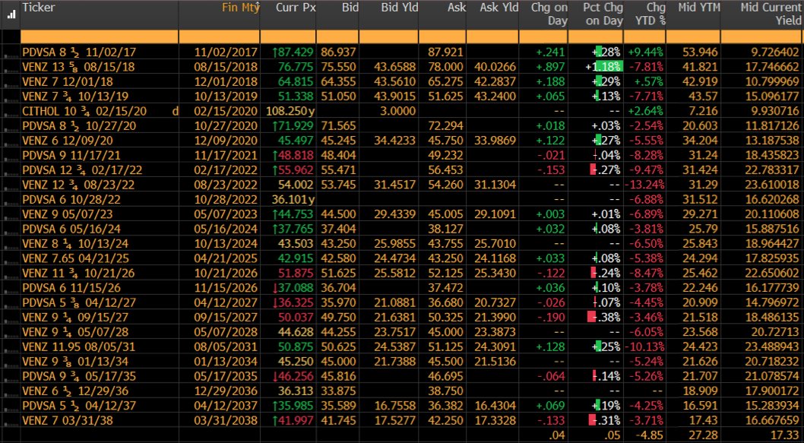Viewport: 804px width, 443px height.
Task: Select the VENZ 7 03/31/38 ticker
Action: [x=68, y=421]
